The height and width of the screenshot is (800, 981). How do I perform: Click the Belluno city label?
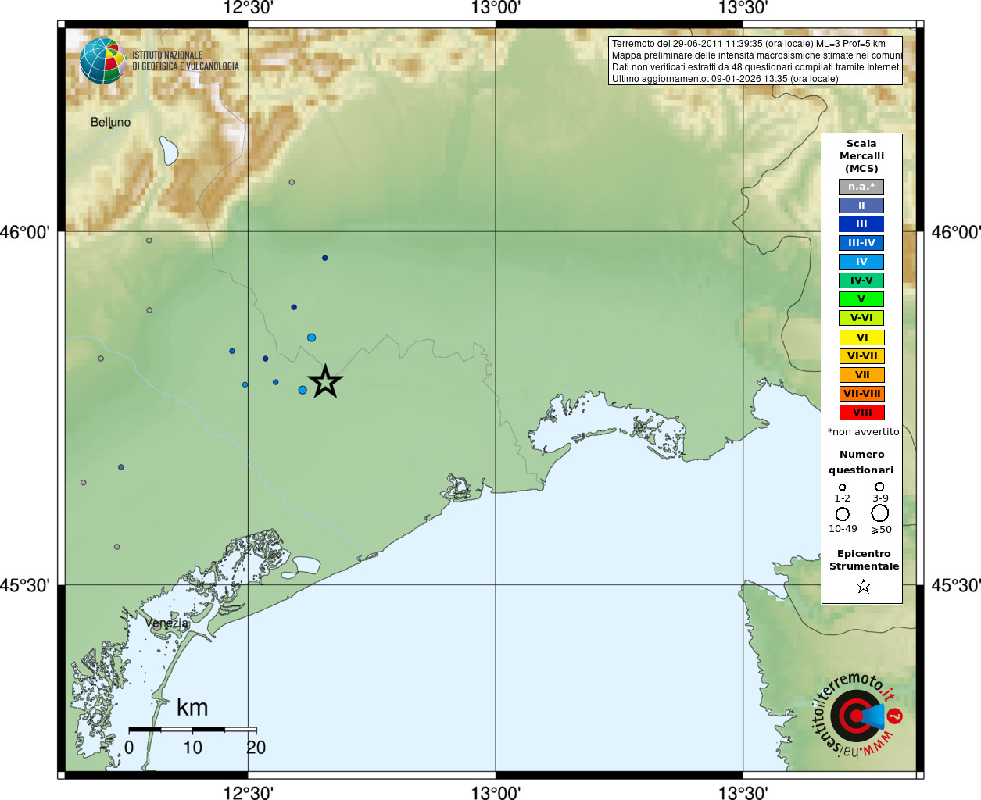click(x=110, y=122)
